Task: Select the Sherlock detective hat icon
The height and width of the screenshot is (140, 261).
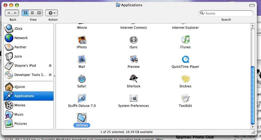Action: pyautogui.click(x=133, y=79)
